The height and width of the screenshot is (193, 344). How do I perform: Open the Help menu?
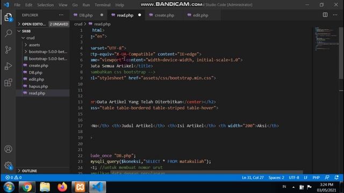(x=119, y=5)
